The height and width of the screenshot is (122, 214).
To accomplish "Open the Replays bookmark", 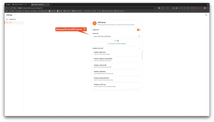I will (60, 11).
